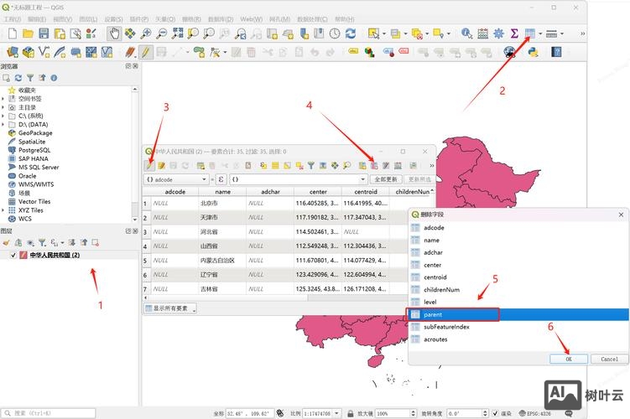
Task: Select the Pan Map hand tool
Action: tap(115, 34)
